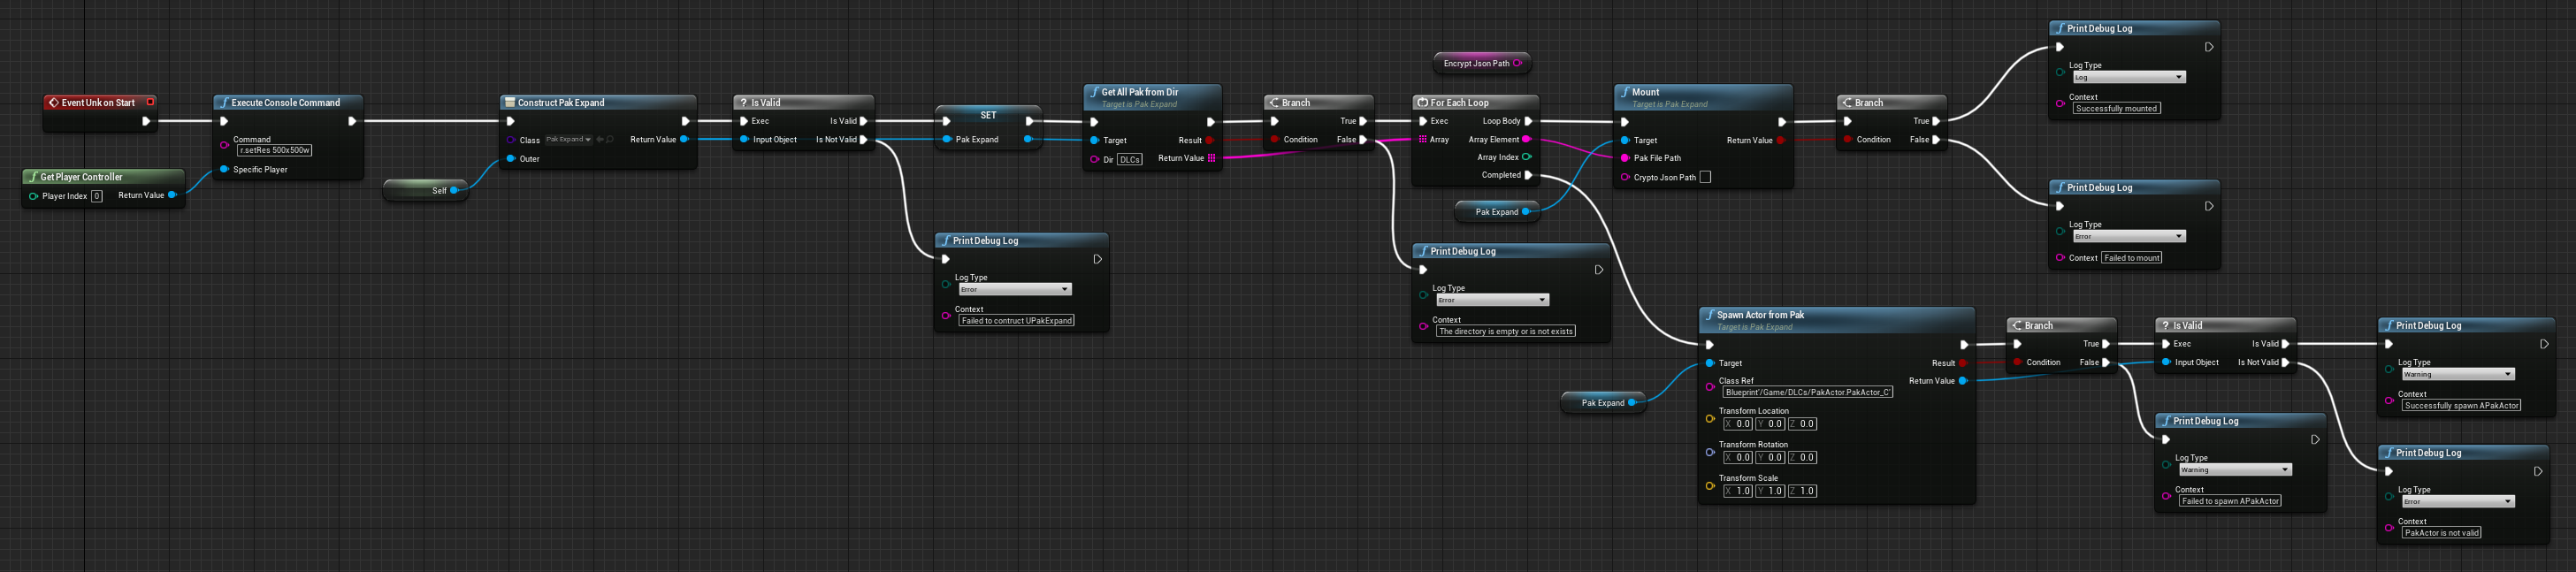Select the Get Player Controller node title

pos(81,177)
